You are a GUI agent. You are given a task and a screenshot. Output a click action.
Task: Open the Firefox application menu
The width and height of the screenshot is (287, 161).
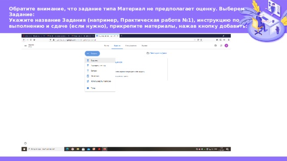pyautogui.click(x=229, y=40)
